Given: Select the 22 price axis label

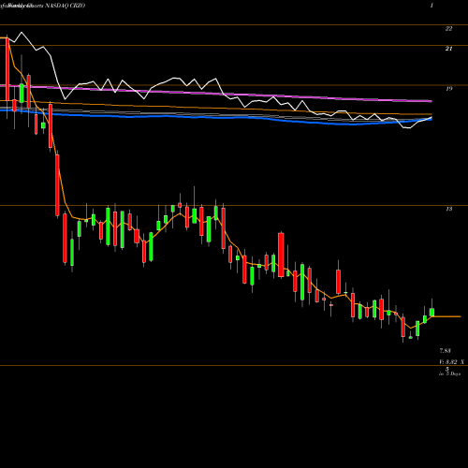Looking at the screenshot, I should coord(448,29).
